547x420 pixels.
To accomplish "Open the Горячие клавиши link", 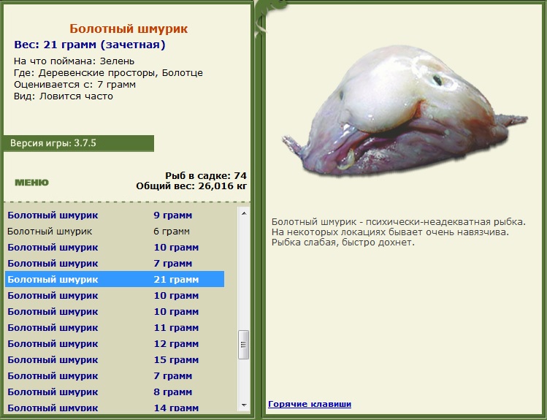I will pos(310,404).
